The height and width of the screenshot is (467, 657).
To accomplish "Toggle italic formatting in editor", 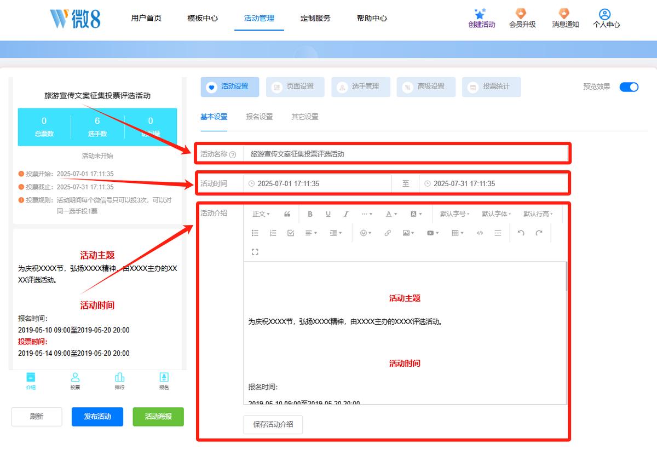I will [346, 214].
